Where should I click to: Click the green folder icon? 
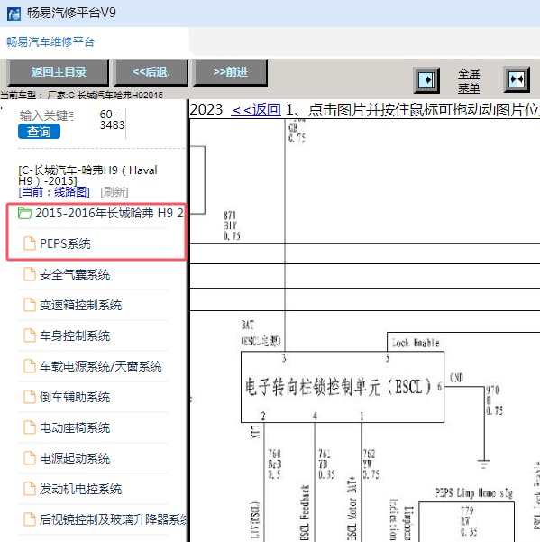tap(25, 213)
